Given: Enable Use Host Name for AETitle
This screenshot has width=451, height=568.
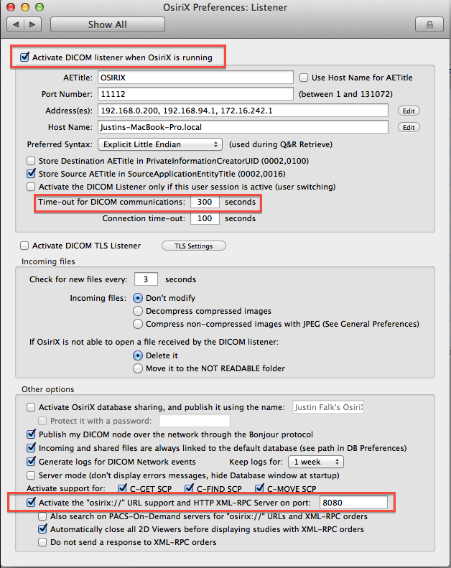Looking at the screenshot, I should [304, 78].
